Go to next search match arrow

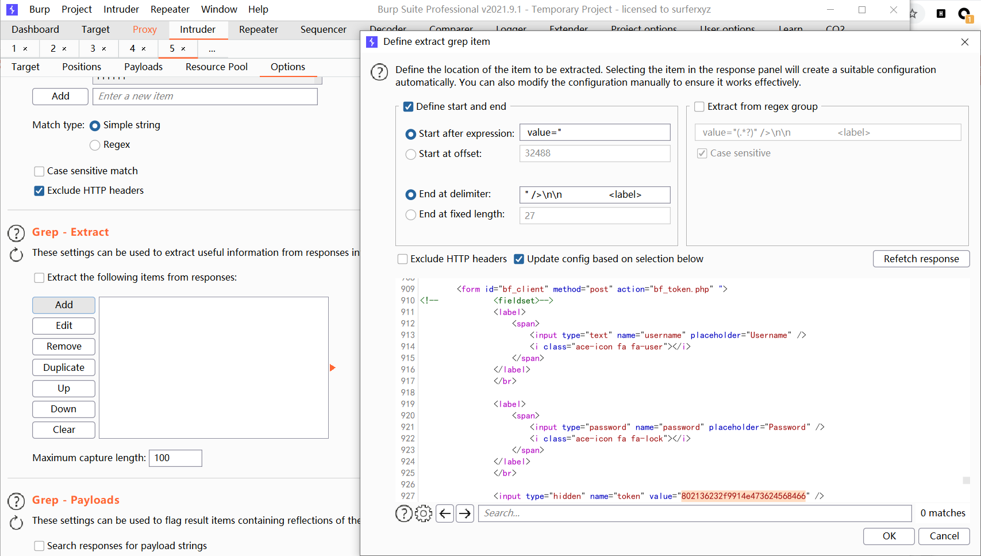pyautogui.click(x=465, y=513)
